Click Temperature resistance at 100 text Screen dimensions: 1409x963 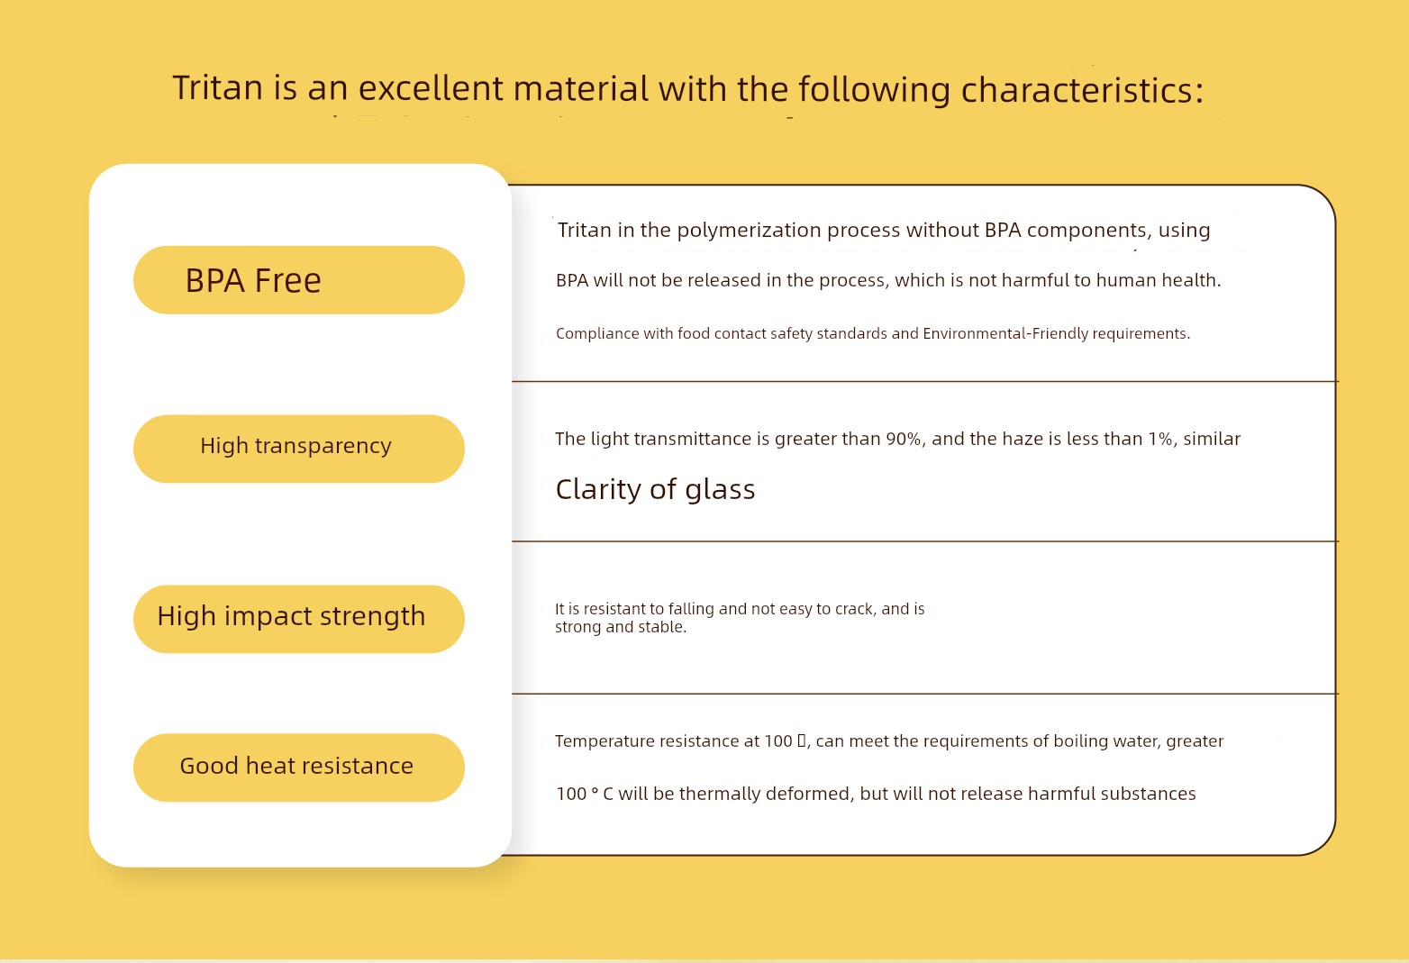(x=889, y=741)
